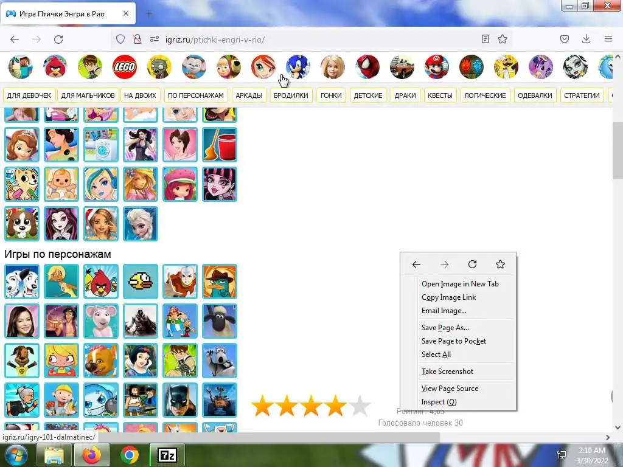Open the Firefox downloads panel
The image size is (623, 467).
(586, 39)
